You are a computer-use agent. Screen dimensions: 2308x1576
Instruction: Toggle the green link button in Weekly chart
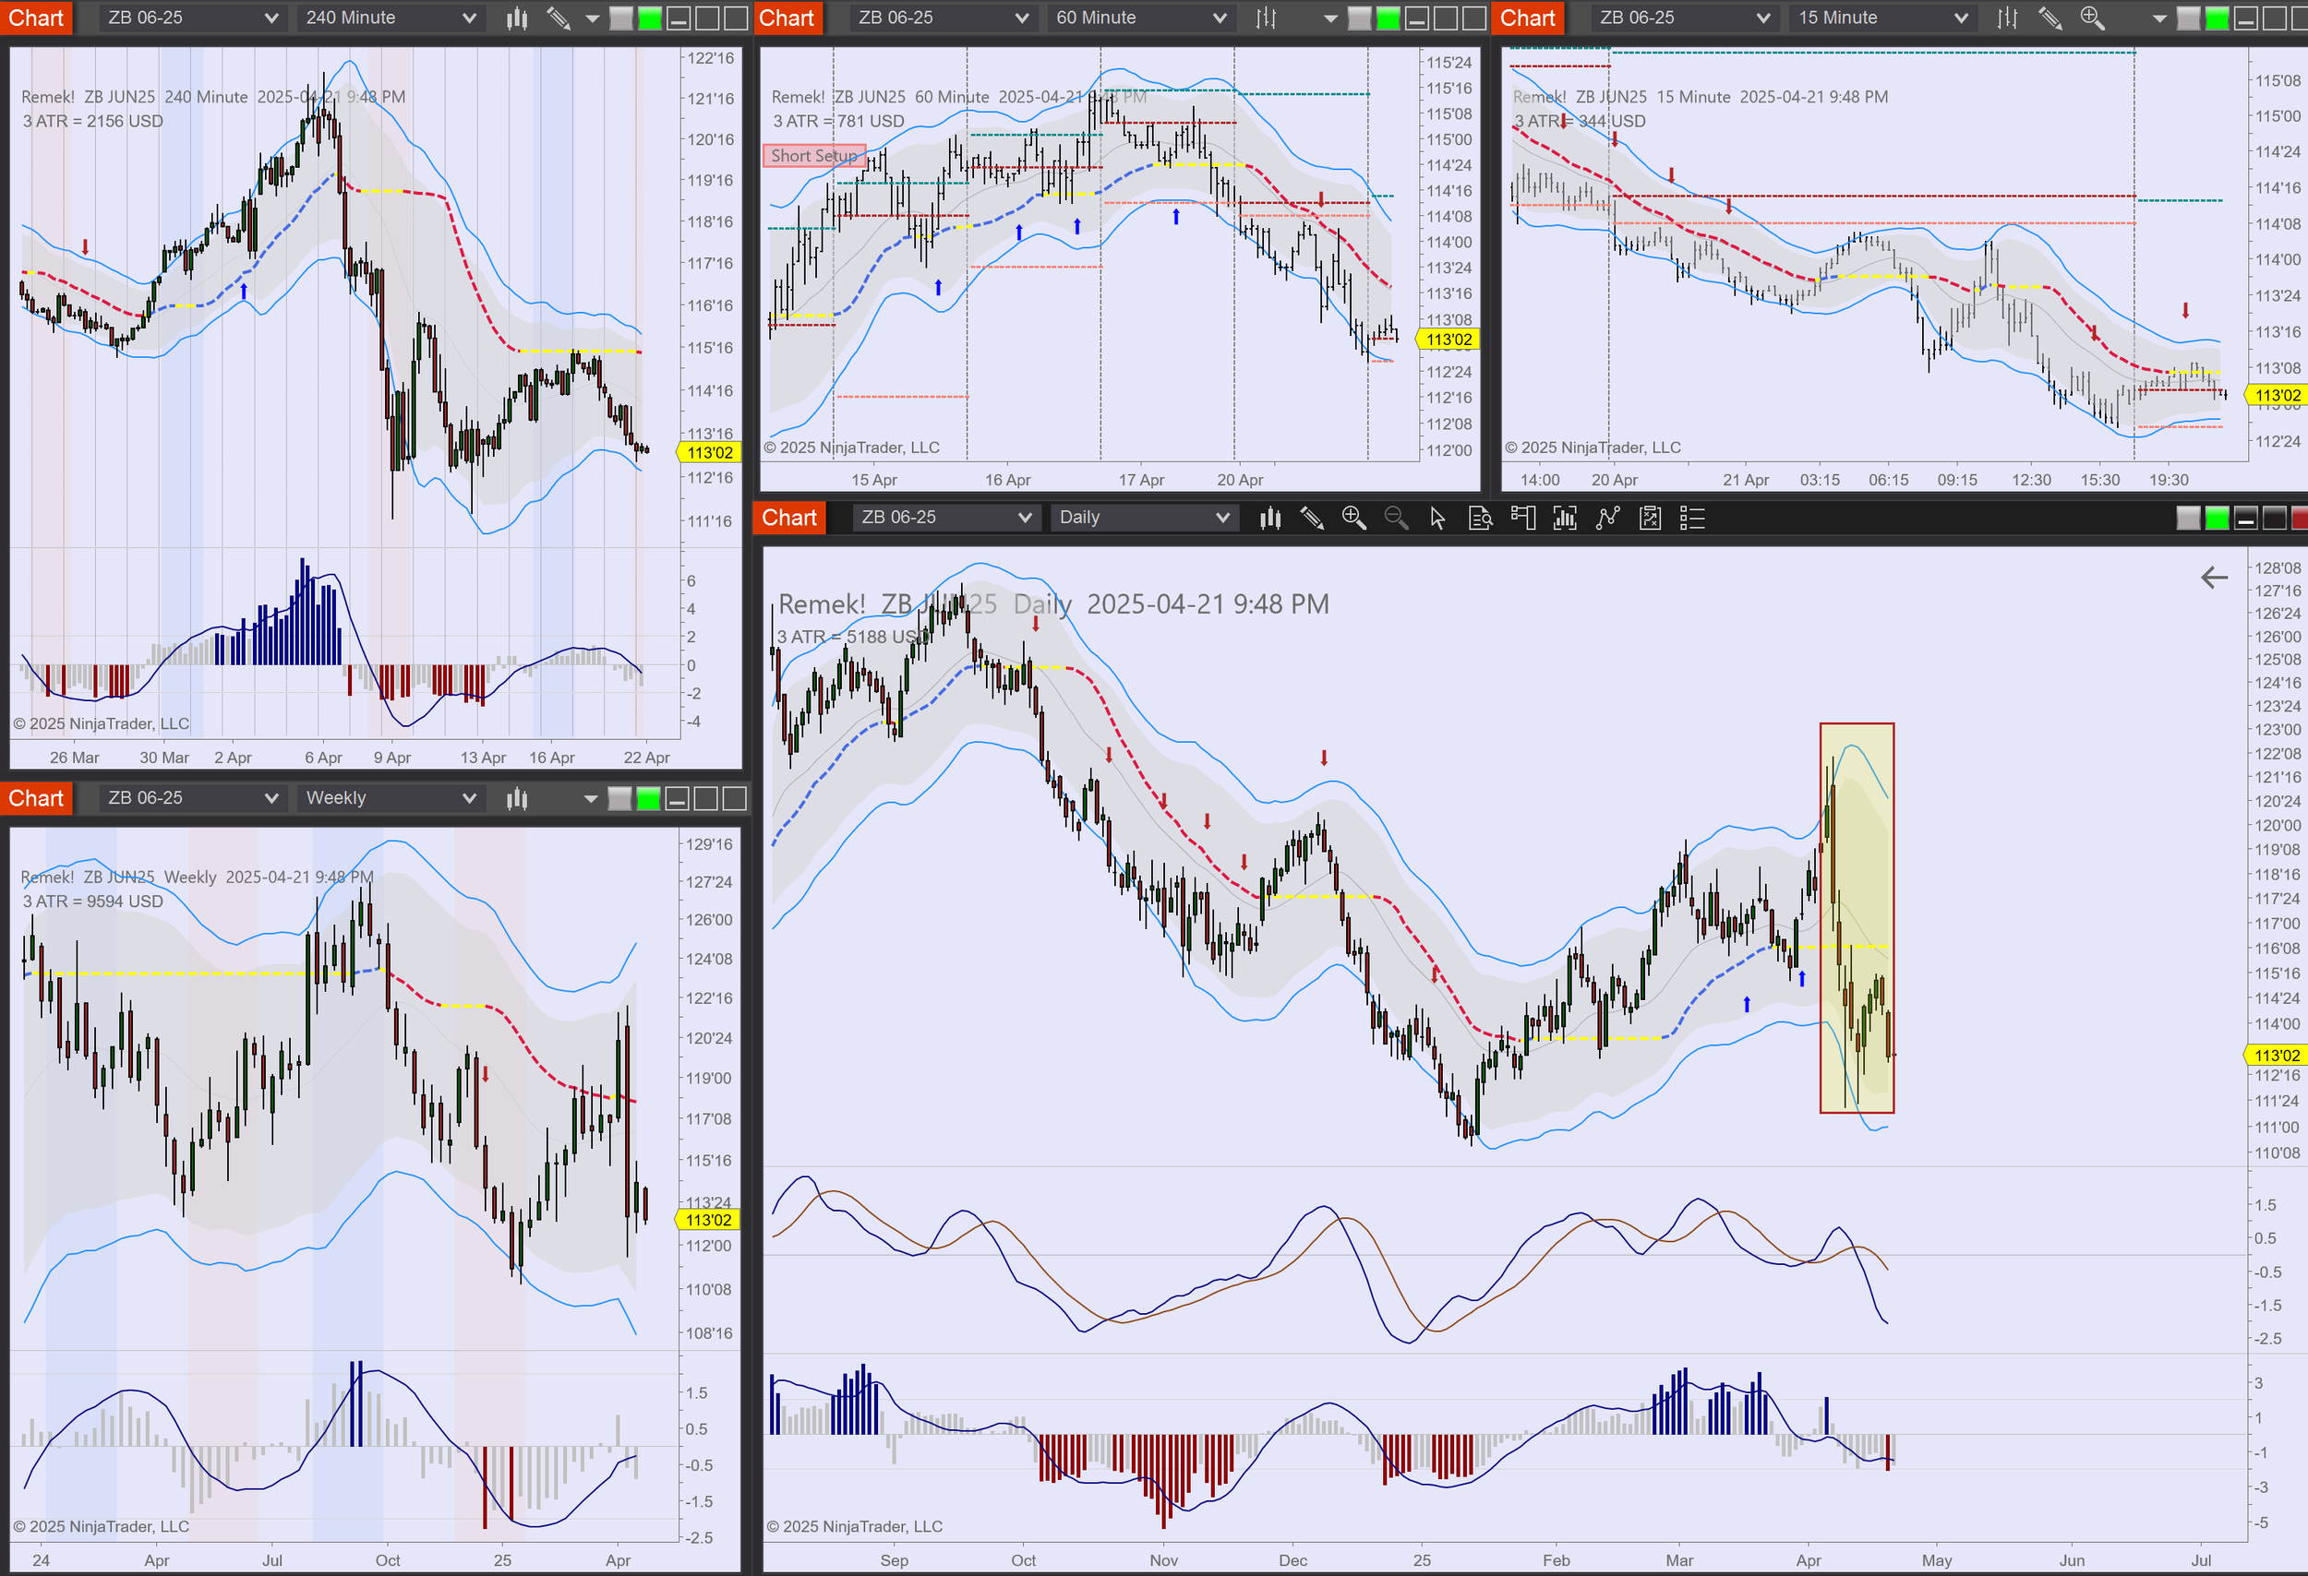click(648, 798)
